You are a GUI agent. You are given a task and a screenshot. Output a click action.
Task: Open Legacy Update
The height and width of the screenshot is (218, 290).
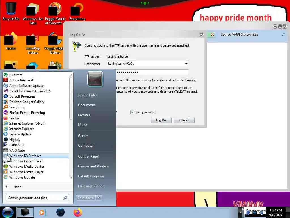pyautogui.click(x=36, y=134)
